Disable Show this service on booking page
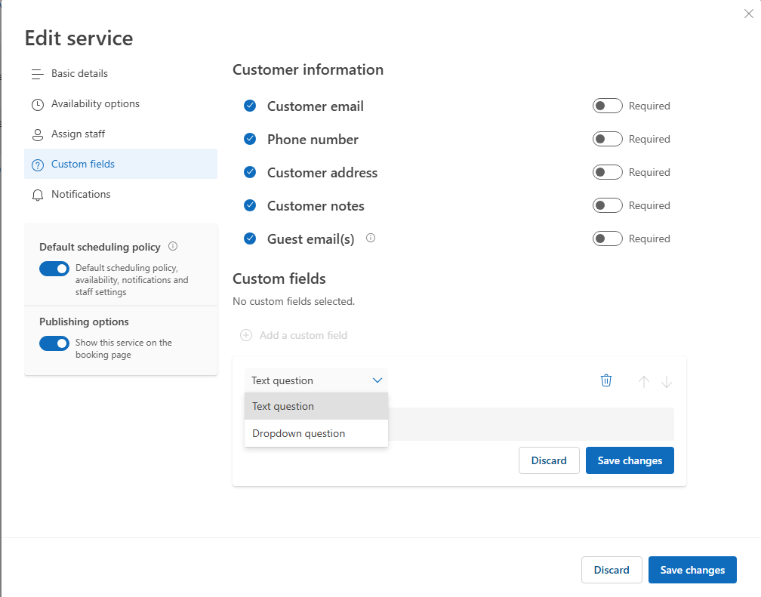The width and height of the screenshot is (761, 597). [54, 343]
